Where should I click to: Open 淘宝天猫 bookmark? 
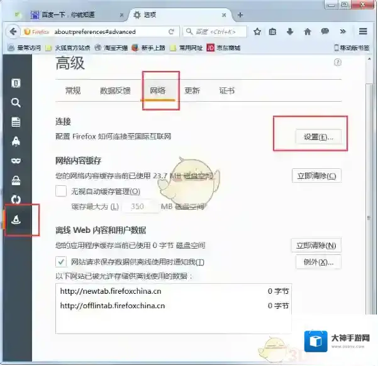pyautogui.click(x=111, y=48)
